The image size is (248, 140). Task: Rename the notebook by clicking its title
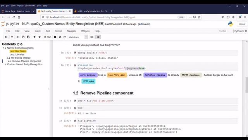click(63, 24)
